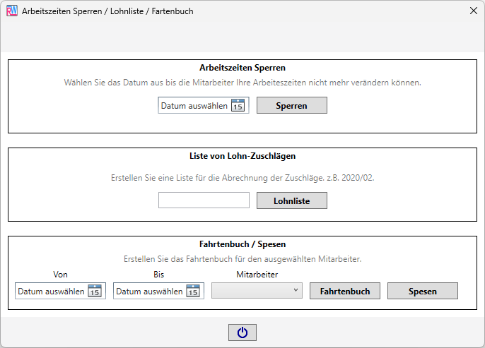The image size is (485, 348).
Task: Click the window title bar text
Action: coord(107,11)
